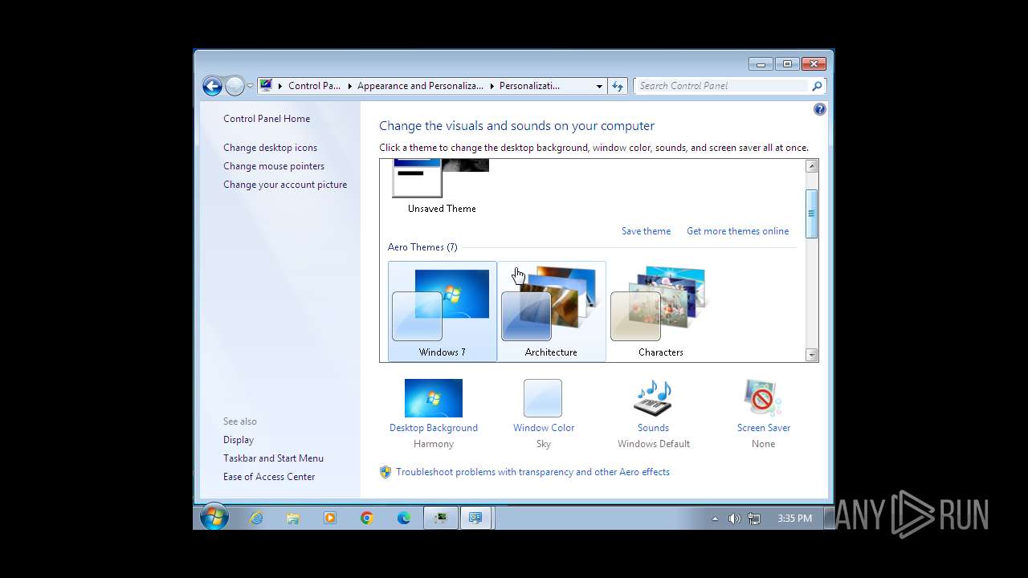
Task: Open Change your account picture
Action: click(285, 185)
